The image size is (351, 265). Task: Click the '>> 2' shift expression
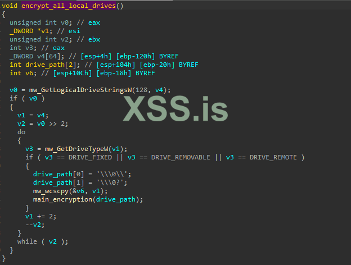[57, 124]
